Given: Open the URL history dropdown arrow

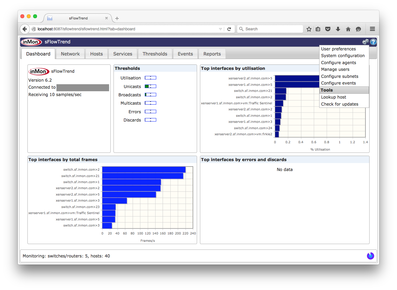Looking at the screenshot, I should point(220,29).
